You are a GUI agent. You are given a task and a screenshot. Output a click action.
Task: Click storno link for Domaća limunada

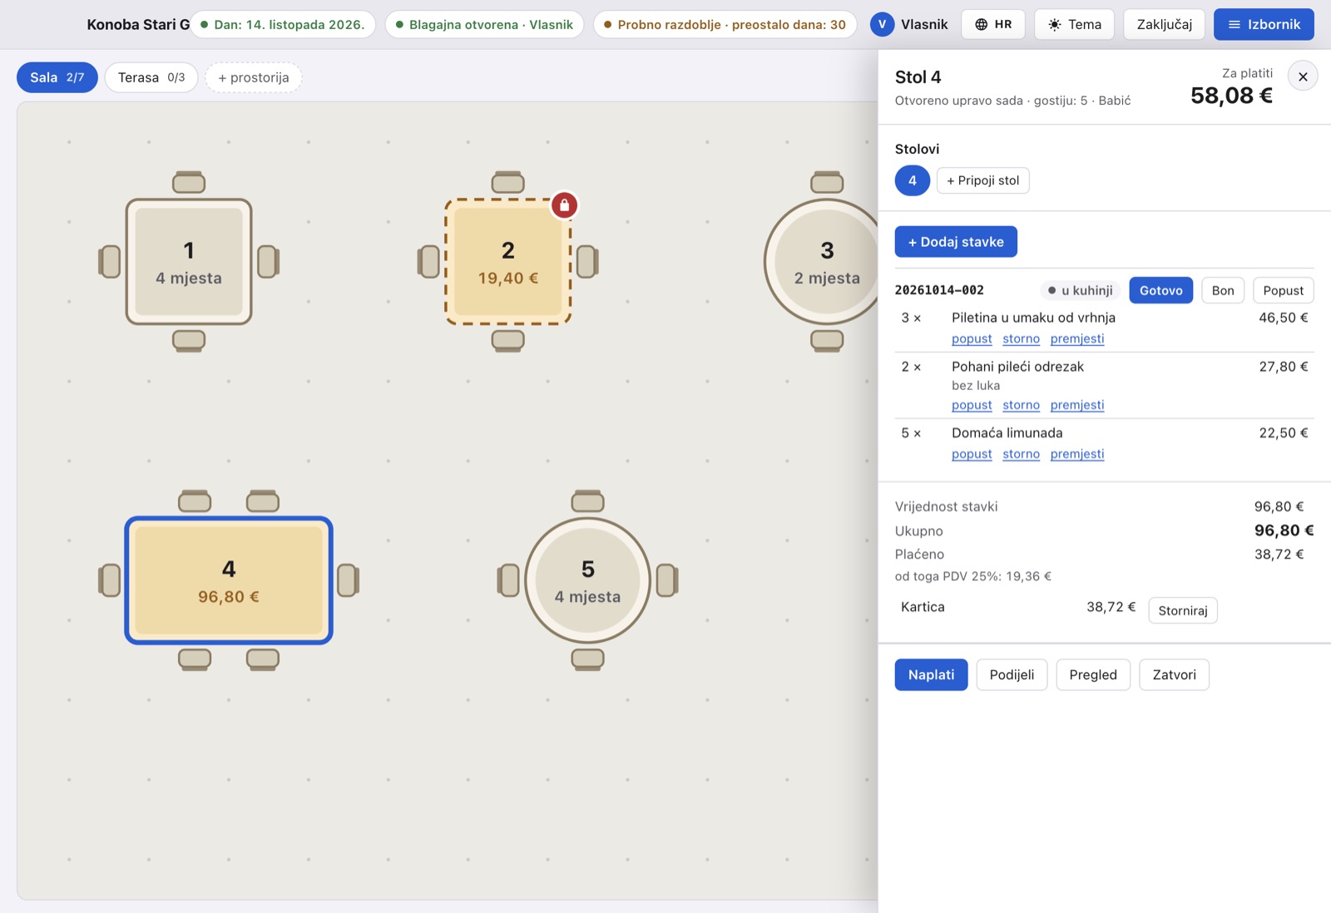click(1021, 454)
